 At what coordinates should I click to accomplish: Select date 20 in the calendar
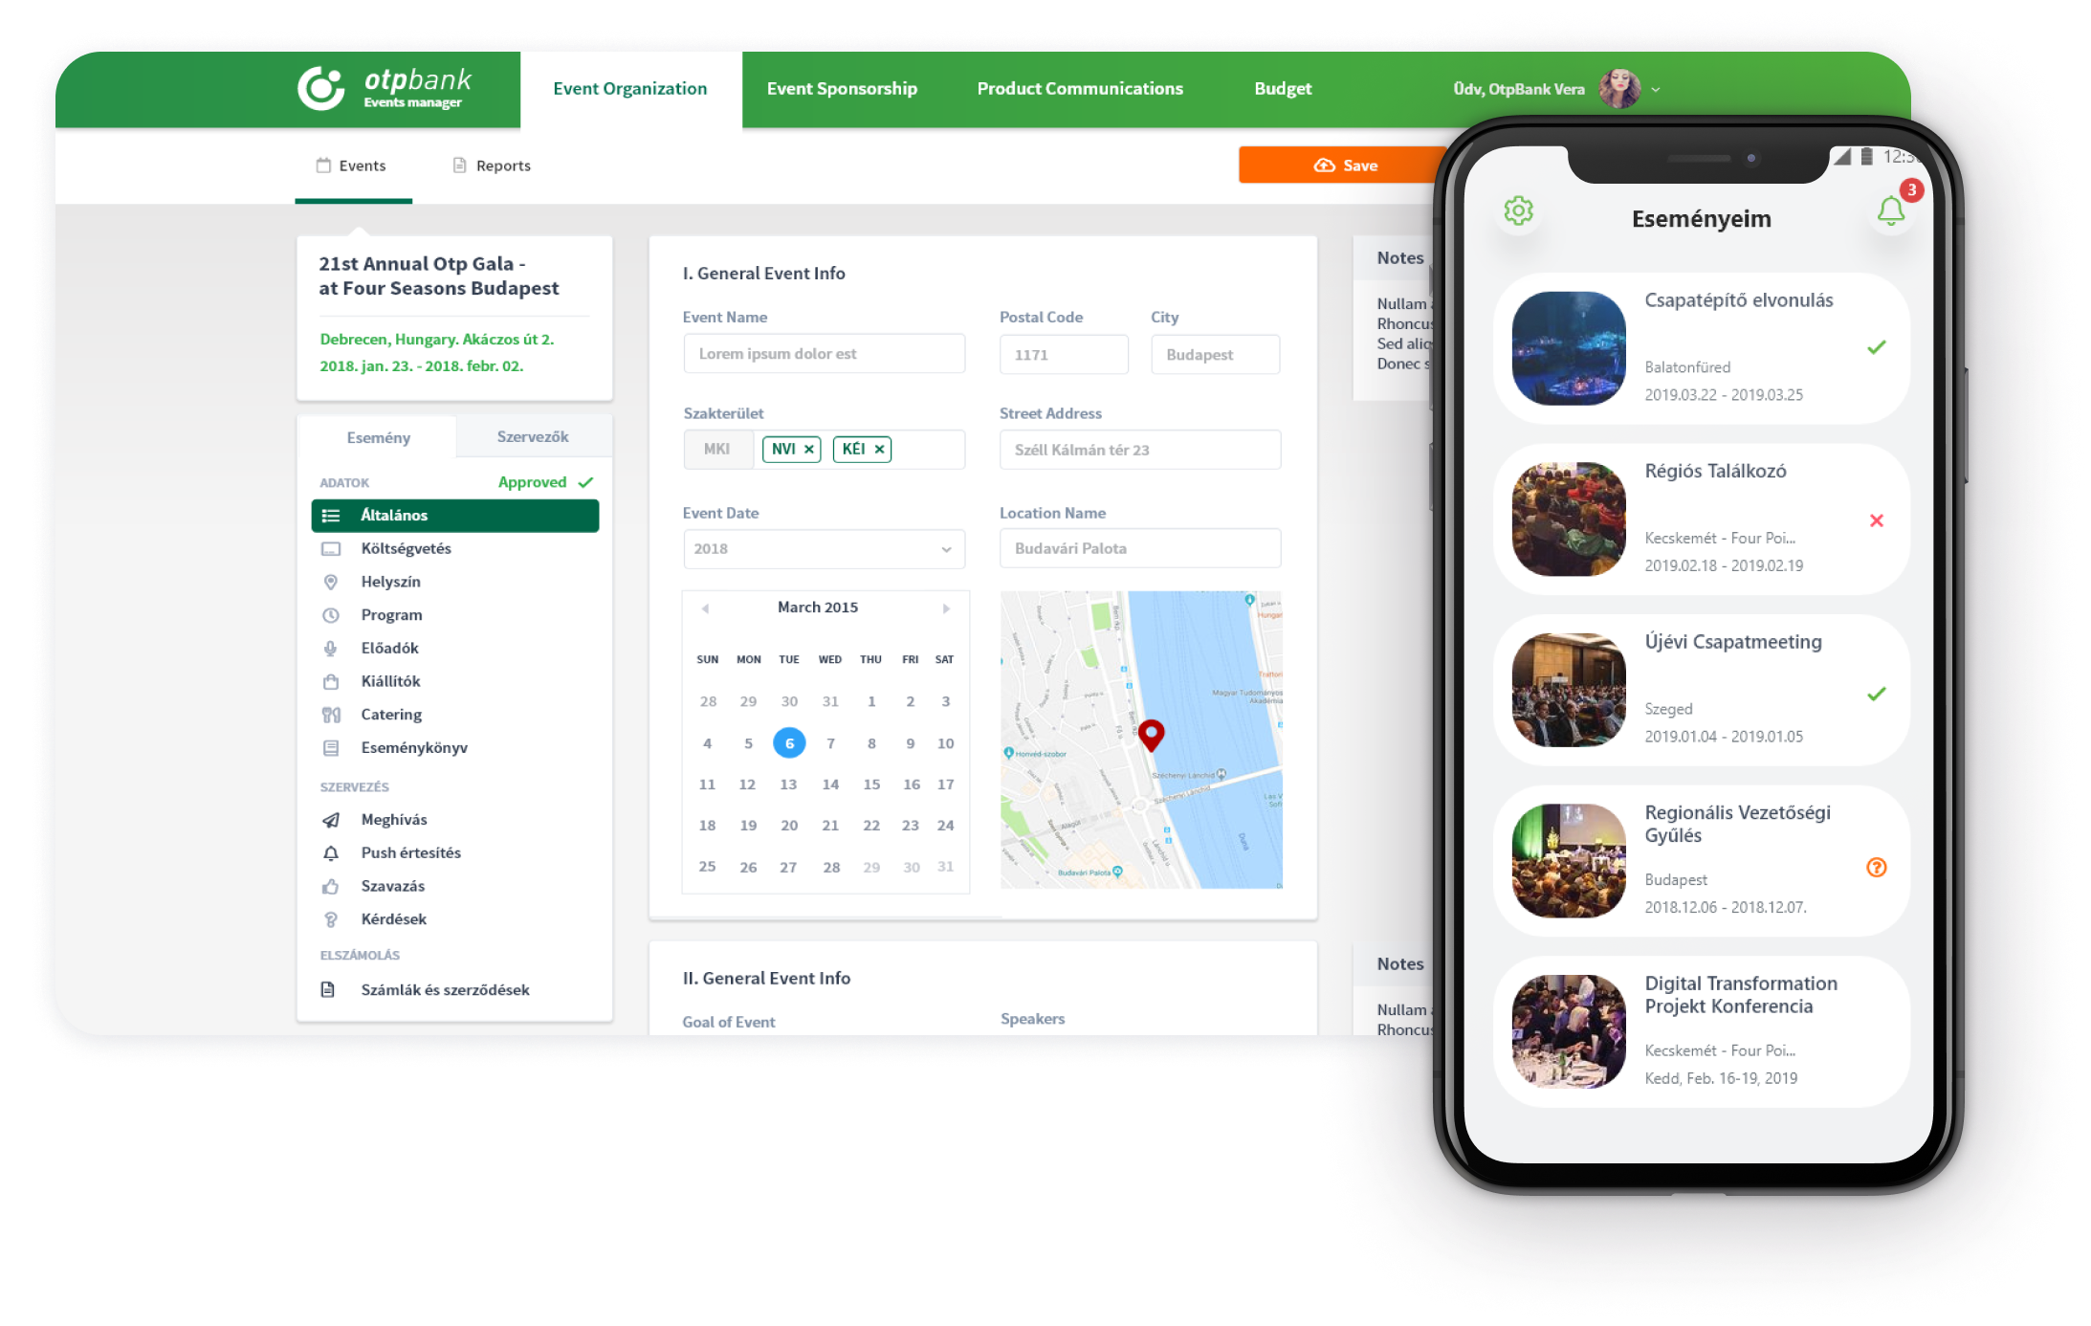point(789,826)
